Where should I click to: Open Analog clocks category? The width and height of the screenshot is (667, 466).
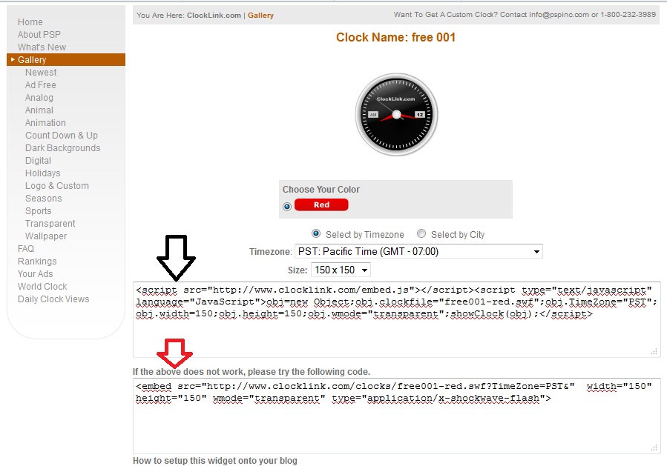coord(39,98)
